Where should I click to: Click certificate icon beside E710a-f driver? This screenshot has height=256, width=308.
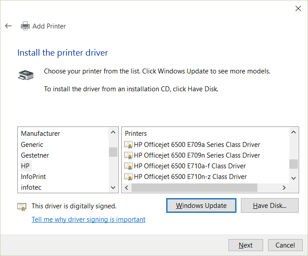(128, 166)
